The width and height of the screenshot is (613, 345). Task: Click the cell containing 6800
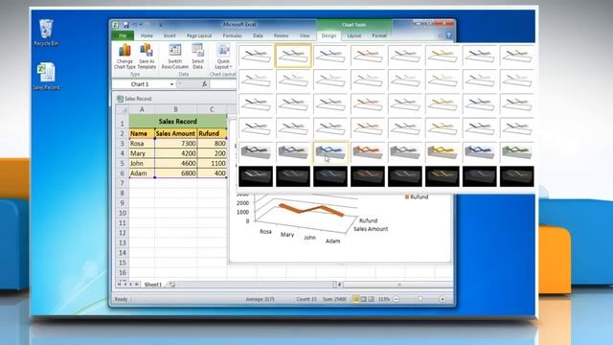176,172
